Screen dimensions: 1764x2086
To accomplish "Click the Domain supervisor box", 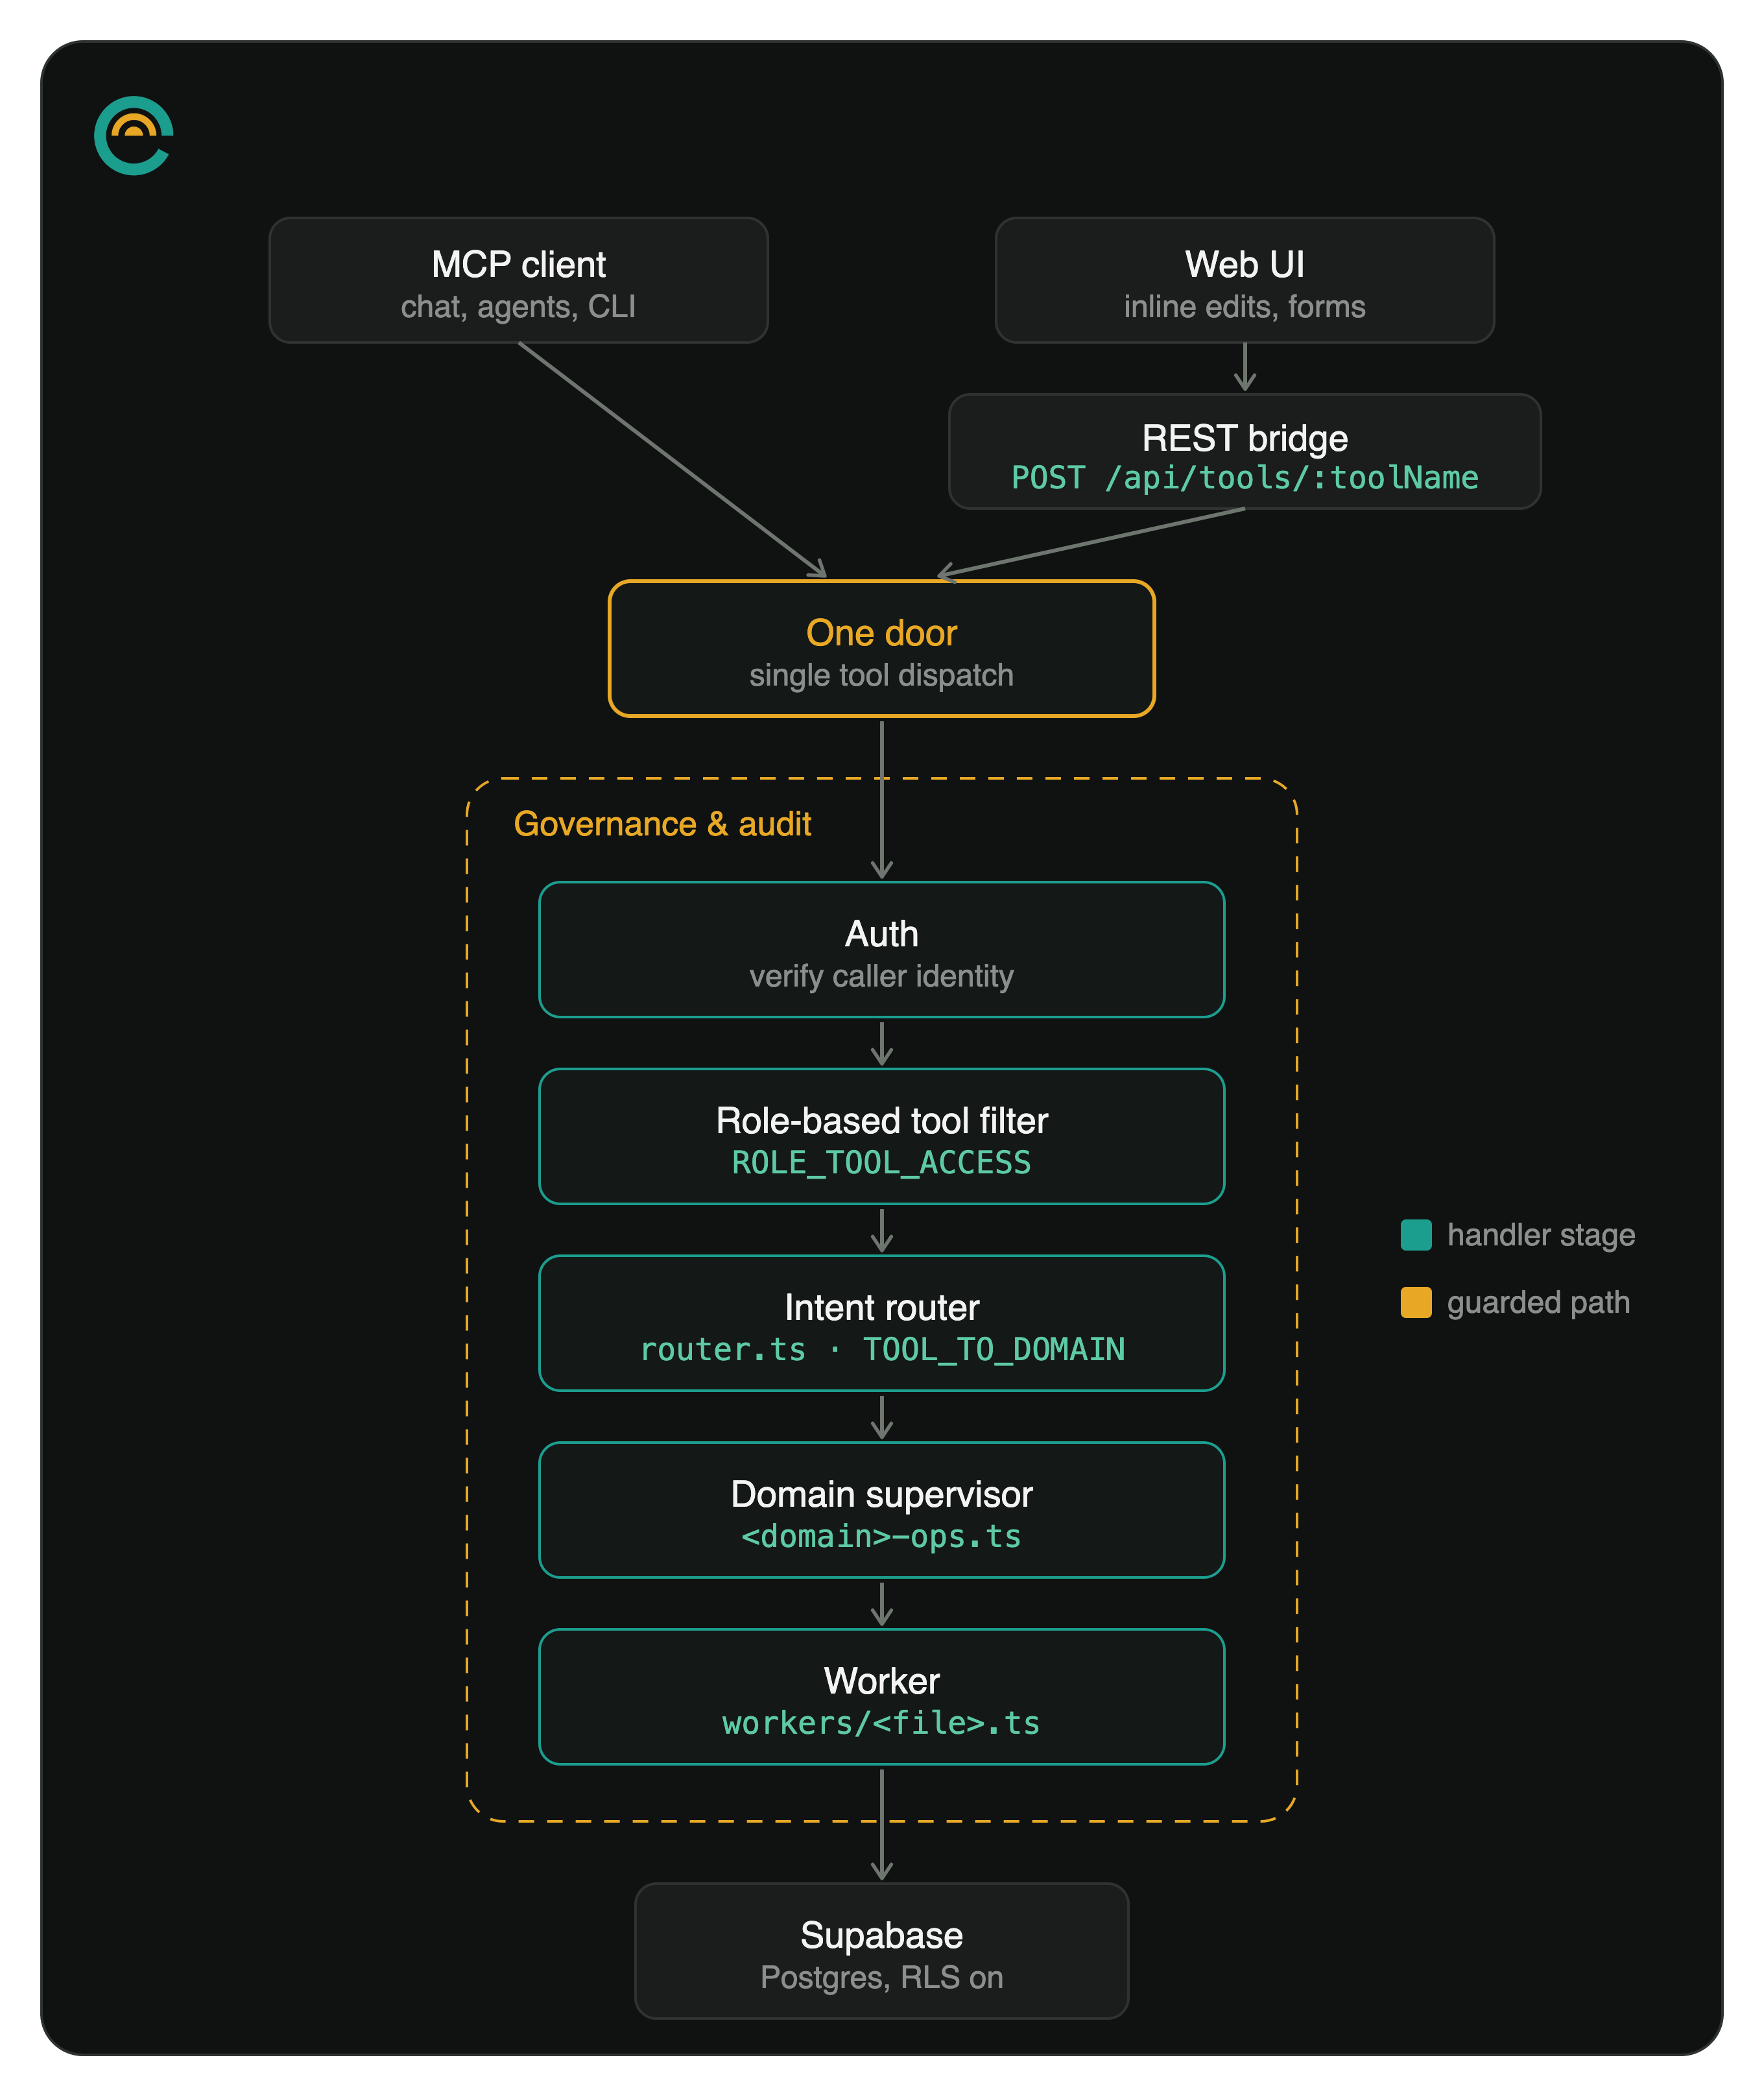I will point(881,1510).
